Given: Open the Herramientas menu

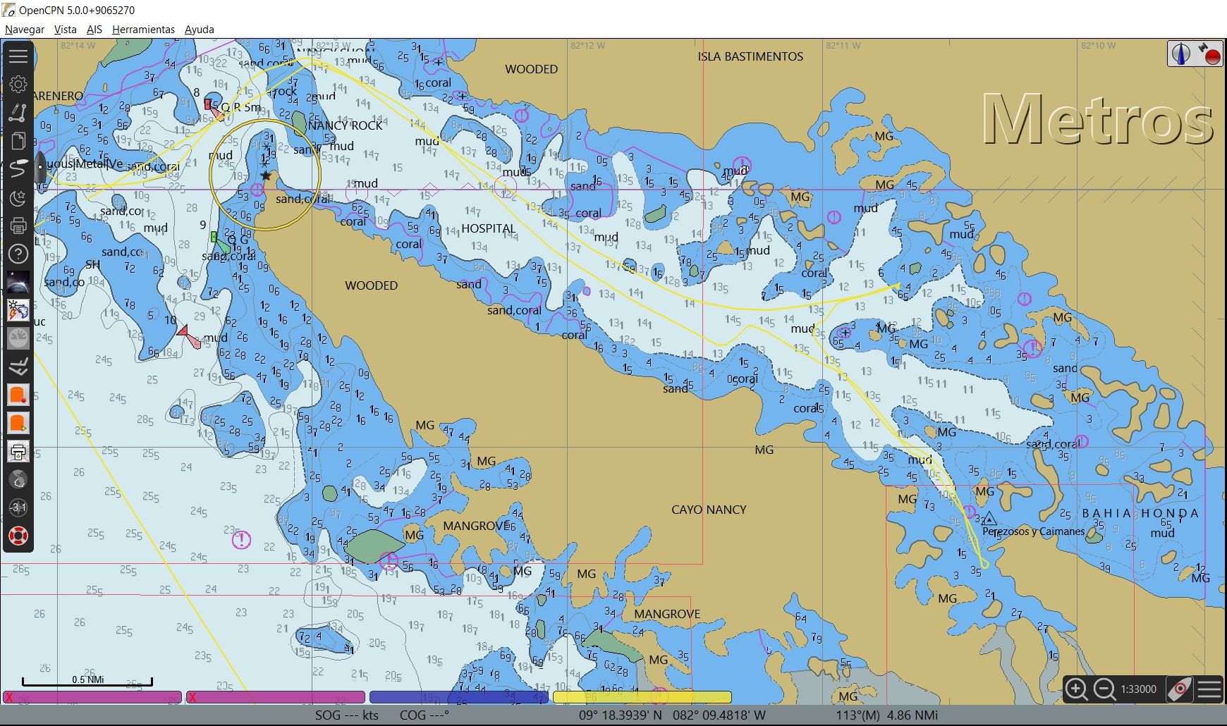Looking at the screenshot, I should 143,30.
